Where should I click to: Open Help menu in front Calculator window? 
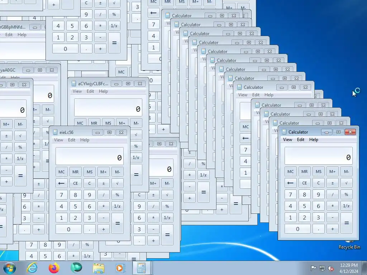(314, 140)
